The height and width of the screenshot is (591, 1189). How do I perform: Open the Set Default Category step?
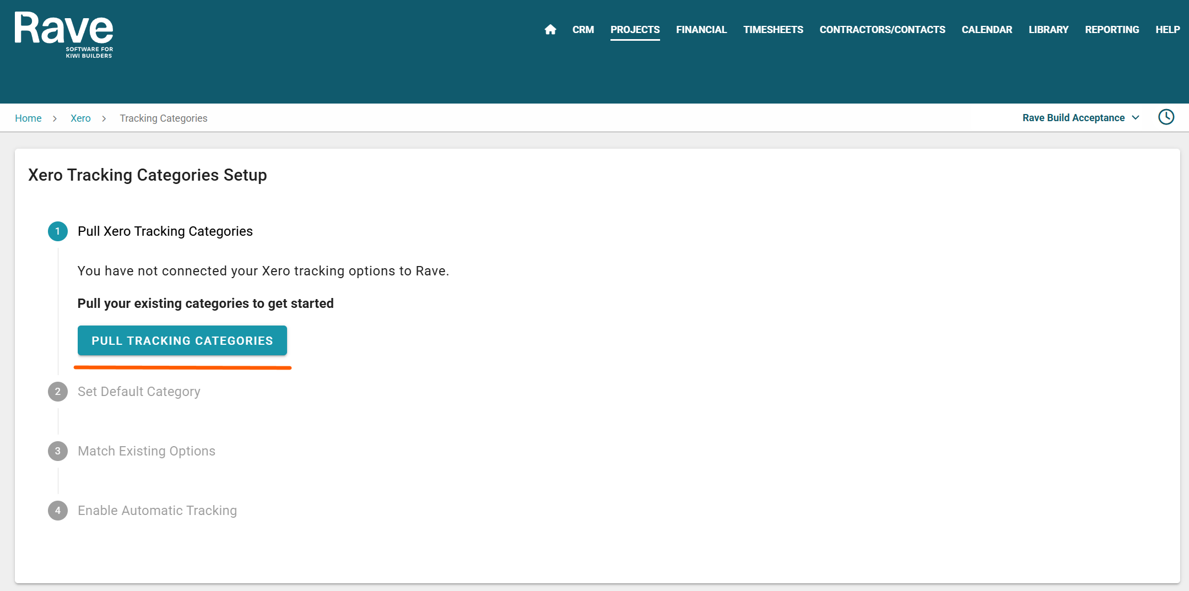[x=139, y=392]
